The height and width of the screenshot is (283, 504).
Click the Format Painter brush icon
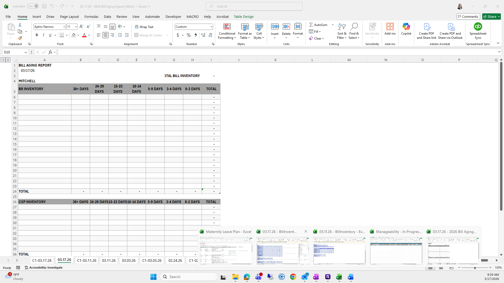[20, 38]
